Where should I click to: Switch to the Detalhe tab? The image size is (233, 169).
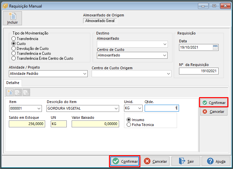13,83
